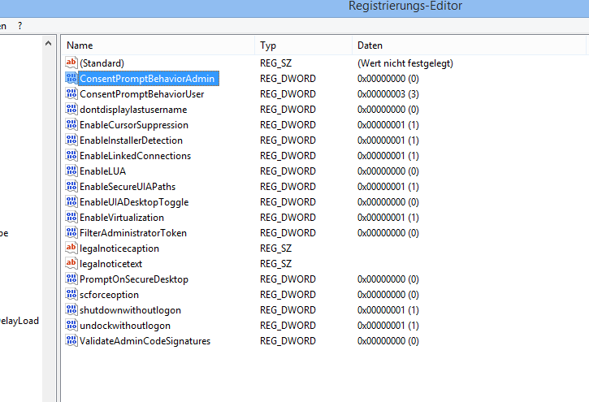The image size is (589, 402).
Task: Click the Registrierungs-Editor title bar
Action: click(405, 6)
